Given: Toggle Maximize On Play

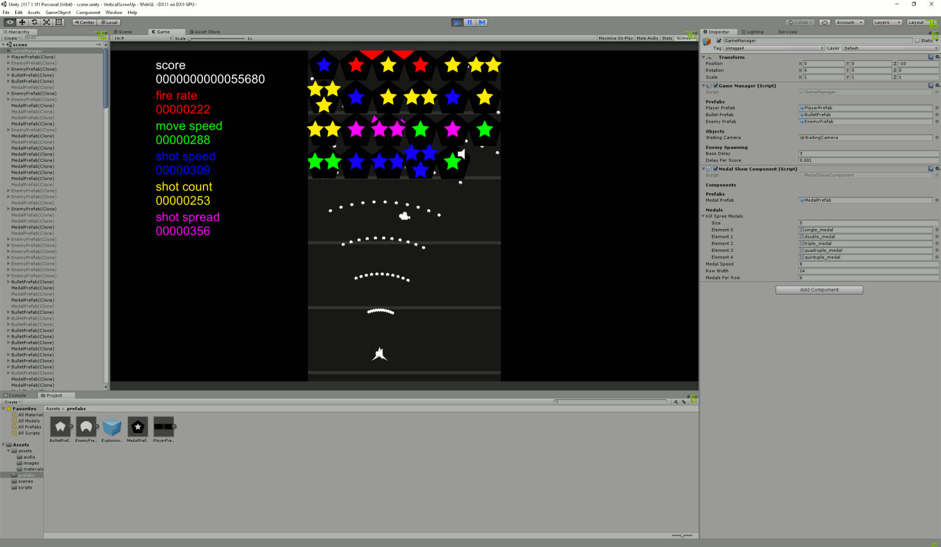Looking at the screenshot, I should (615, 38).
